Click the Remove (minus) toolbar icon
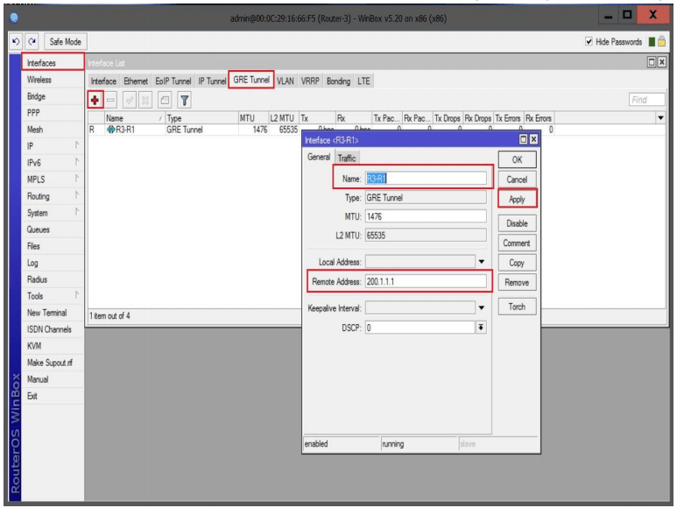This screenshot has height=508, width=677. (x=111, y=100)
